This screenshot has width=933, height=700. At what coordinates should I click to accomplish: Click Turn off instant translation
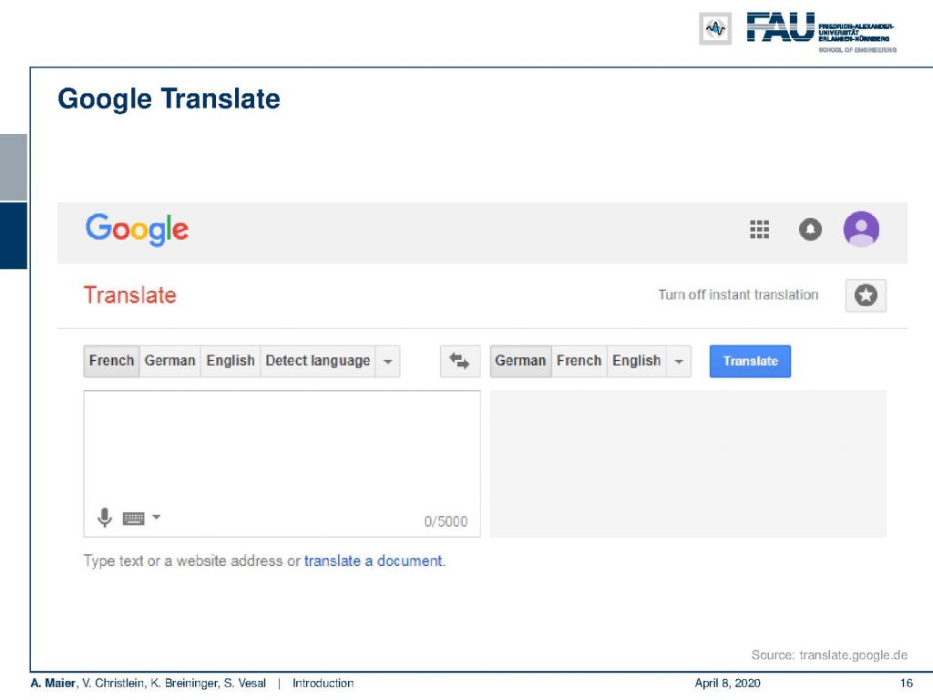click(x=738, y=294)
